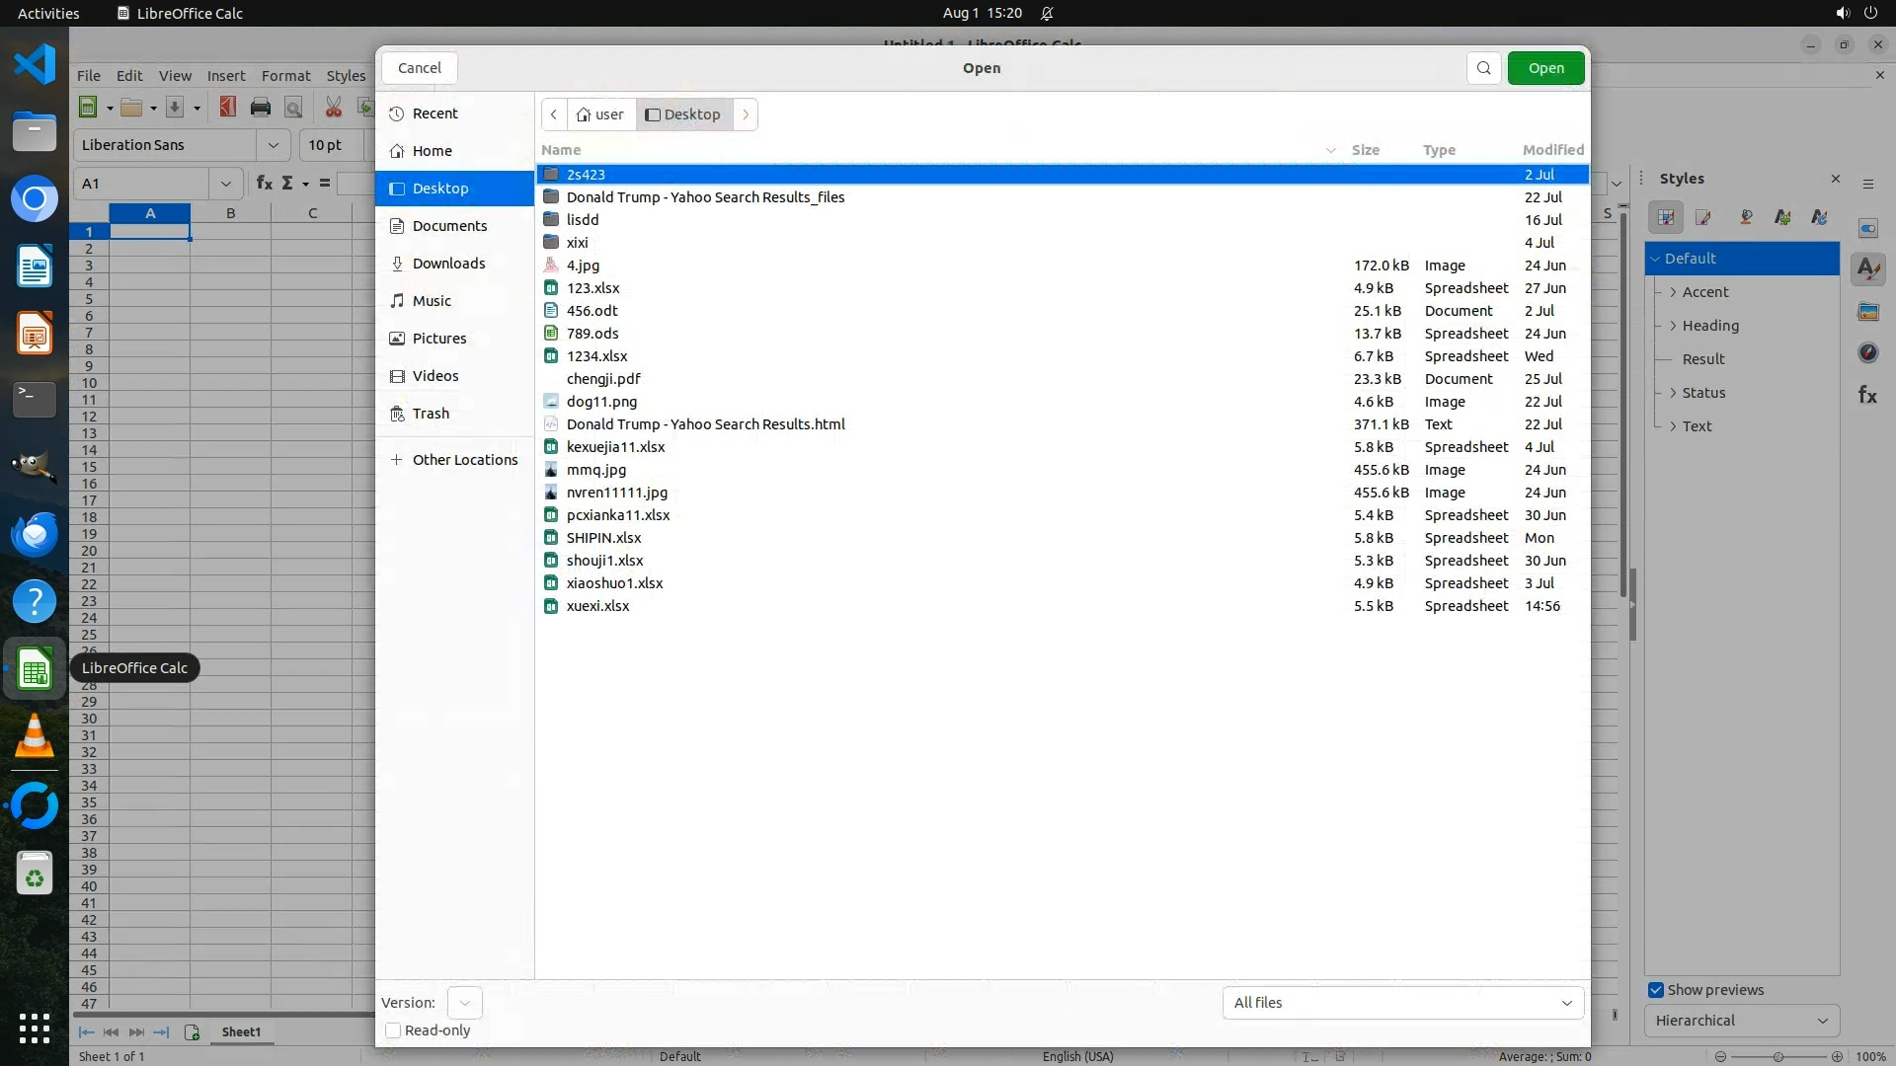Click the Function Wizard fx icon

(x=264, y=184)
